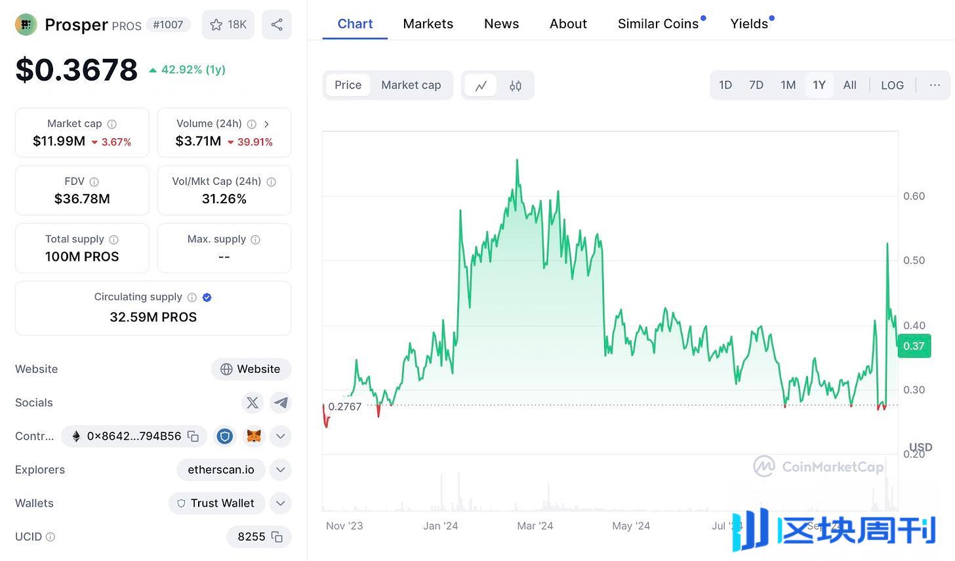Switch to candlestick chart view

(x=516, y=85)
